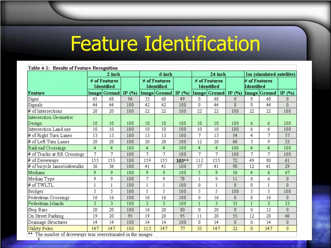This screenshot has width=331, height=248.
Task: Click the "# of Tracks at RR Crossings" label
Action: pos(56,154)
